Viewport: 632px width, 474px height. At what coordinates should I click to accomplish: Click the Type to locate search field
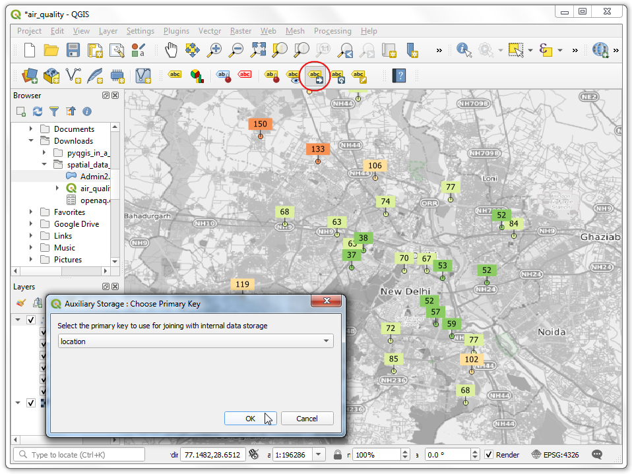pos(79,454)
